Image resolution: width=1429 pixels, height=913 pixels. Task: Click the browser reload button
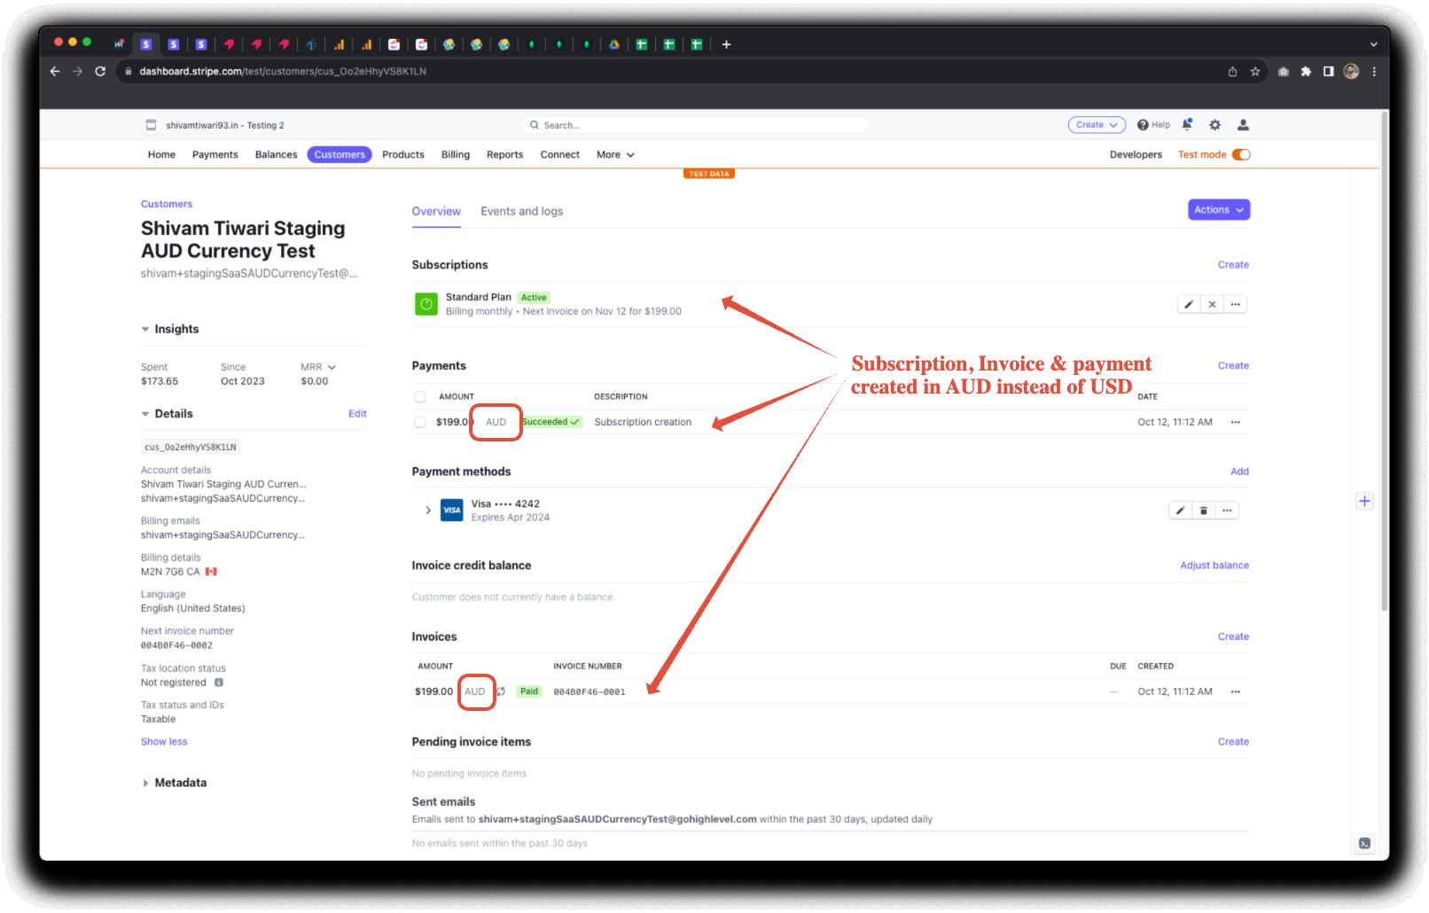100,71
